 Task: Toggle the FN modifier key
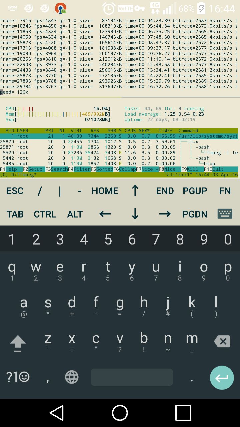pos(225,191)
